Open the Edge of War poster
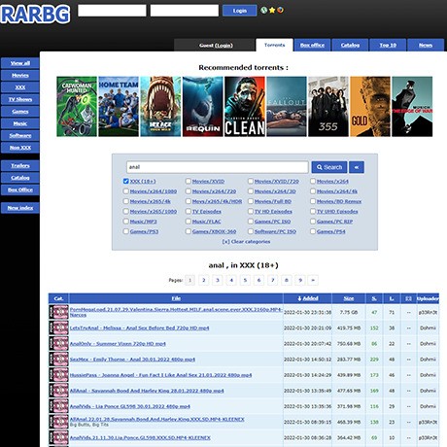 point(412,106)
